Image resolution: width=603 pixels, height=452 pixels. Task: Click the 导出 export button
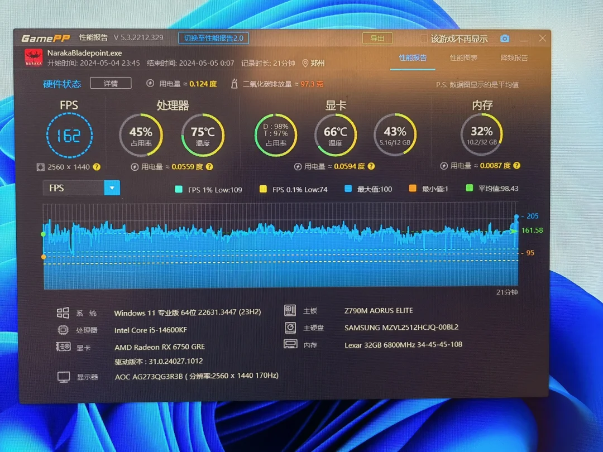pos(377,39)
